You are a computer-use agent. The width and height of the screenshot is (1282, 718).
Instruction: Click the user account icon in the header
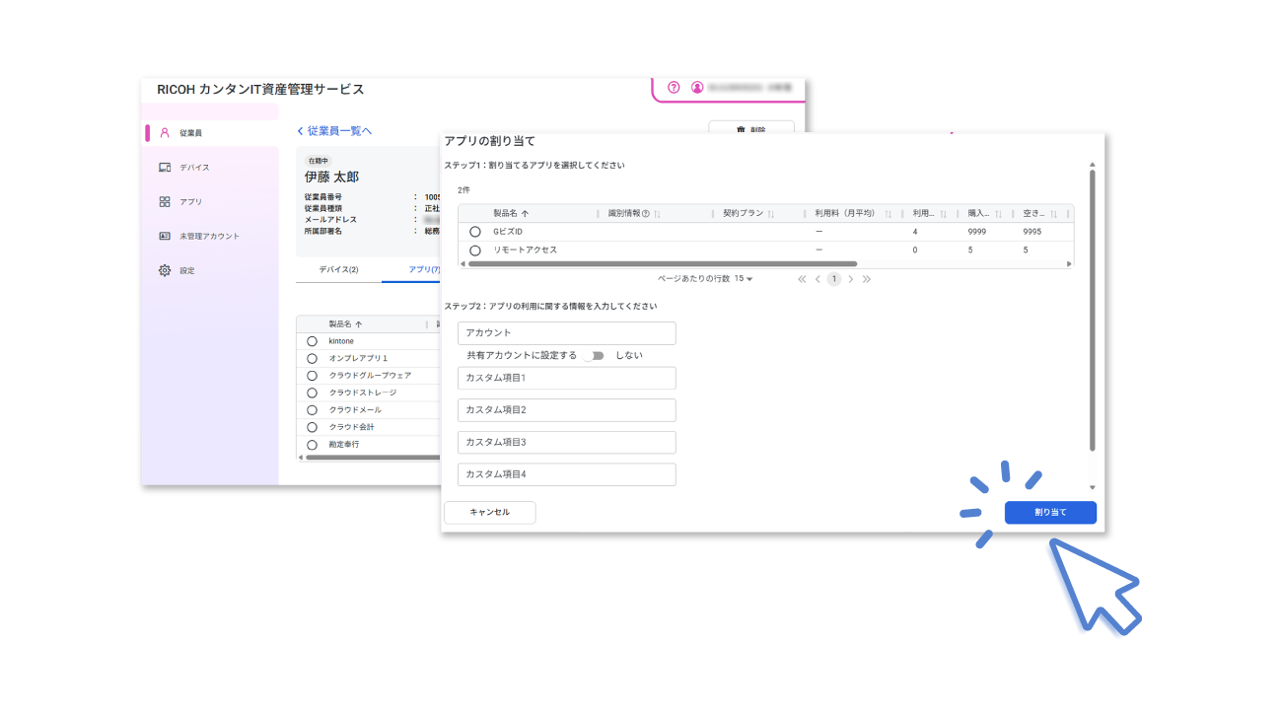coord(698,88)
